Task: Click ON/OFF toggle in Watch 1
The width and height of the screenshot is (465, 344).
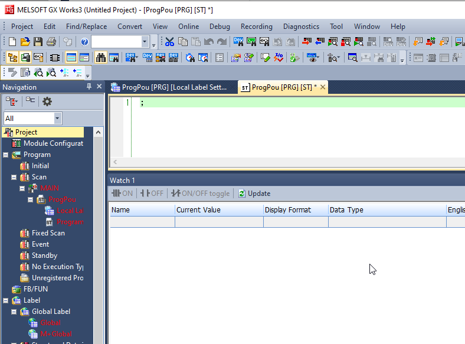Action: tap(201, 194)
